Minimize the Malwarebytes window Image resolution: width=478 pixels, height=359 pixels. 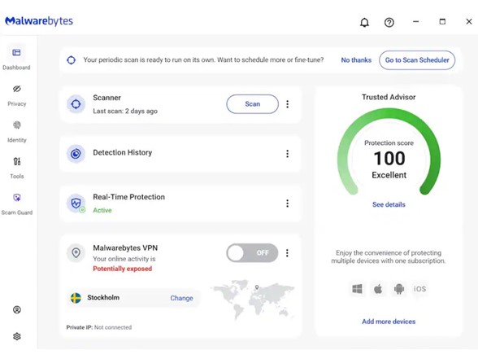[x=416, y=22]
